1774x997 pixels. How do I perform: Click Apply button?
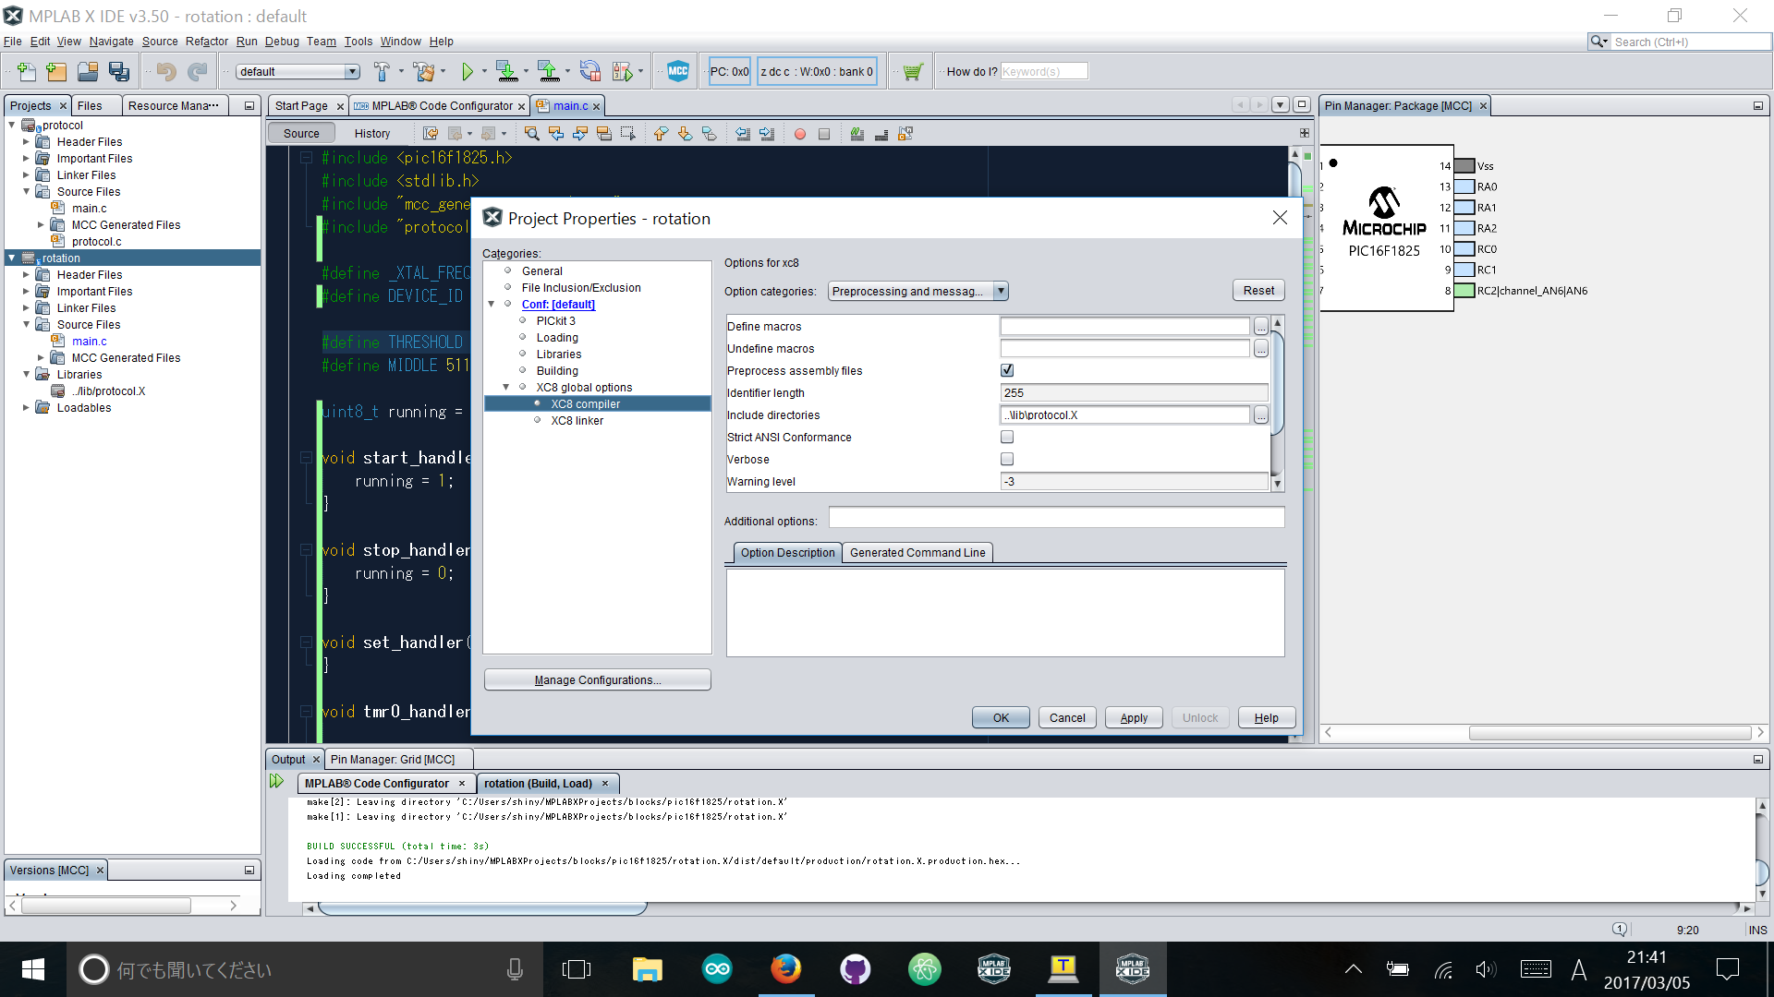pos(1134,717)
